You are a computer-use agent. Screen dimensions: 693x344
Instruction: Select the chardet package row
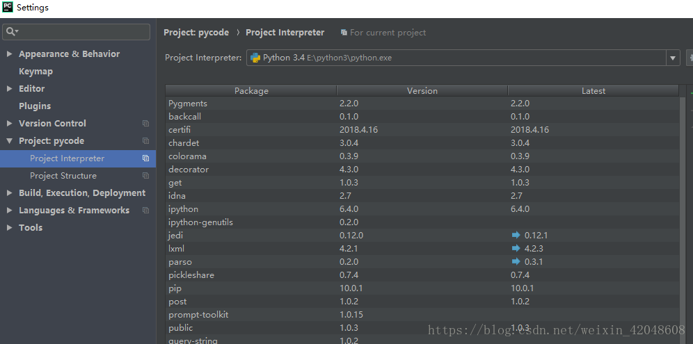pos(422,143)
